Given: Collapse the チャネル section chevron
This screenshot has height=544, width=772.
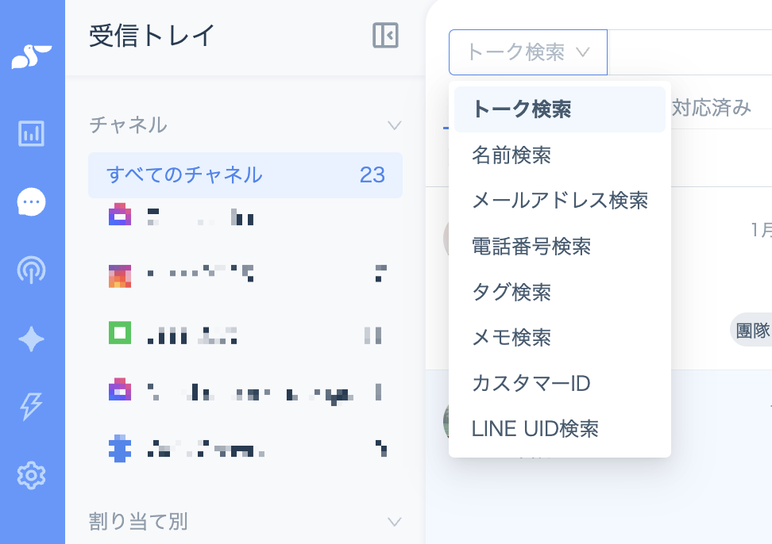Looking at the screenshot, I should click(395, 125).
